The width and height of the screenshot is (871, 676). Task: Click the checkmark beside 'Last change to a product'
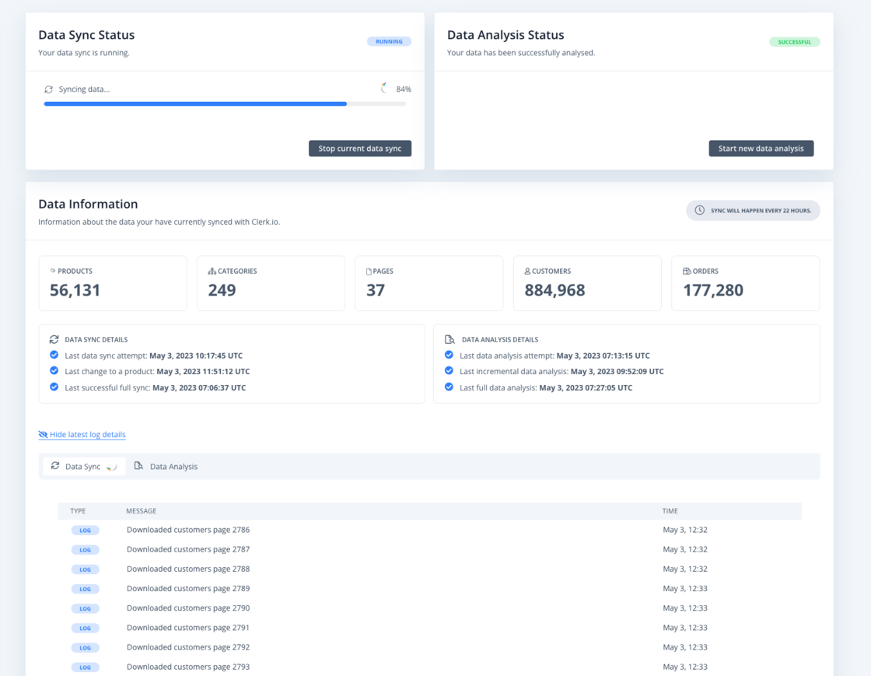point(54,371)
